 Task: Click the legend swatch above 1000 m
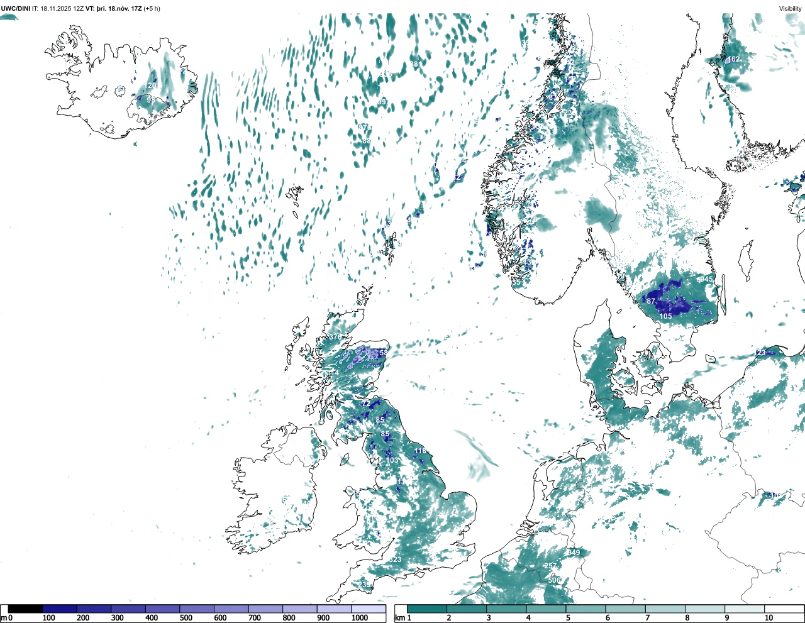(x=369, y=609)
